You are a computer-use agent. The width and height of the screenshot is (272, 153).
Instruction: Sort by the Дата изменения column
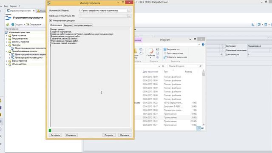tap(150, 72)
